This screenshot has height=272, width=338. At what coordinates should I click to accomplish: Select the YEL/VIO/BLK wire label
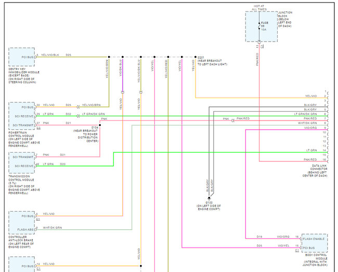(50, 55)
